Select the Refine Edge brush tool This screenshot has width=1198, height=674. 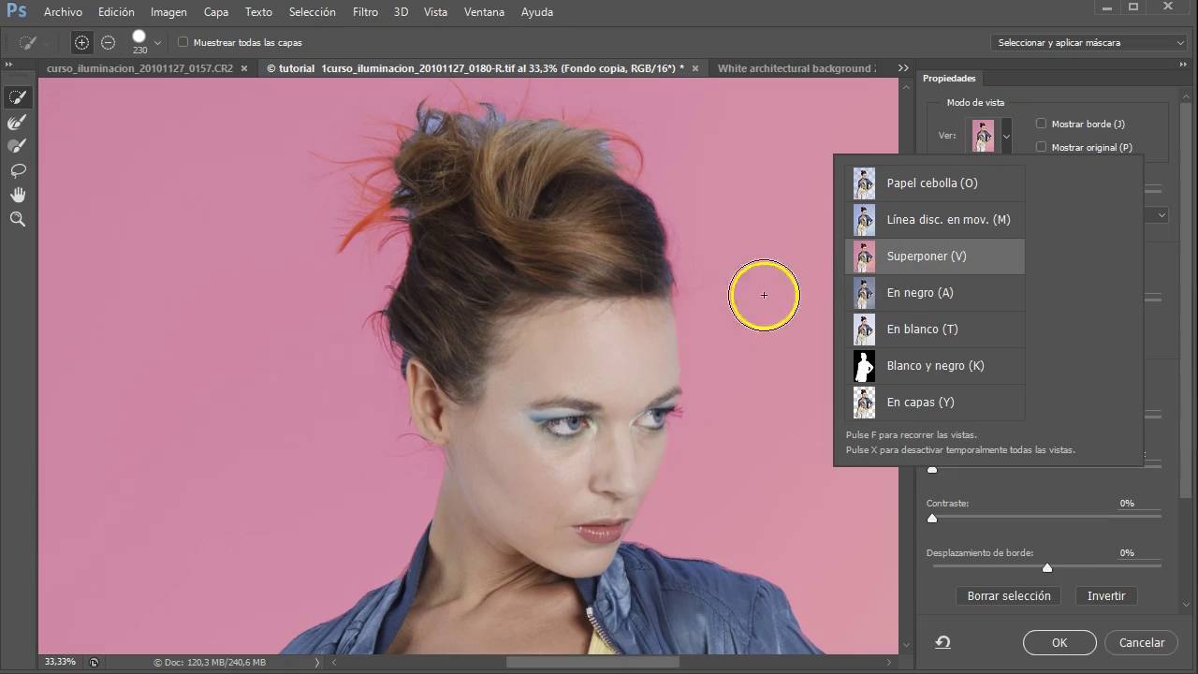(17, 122)
